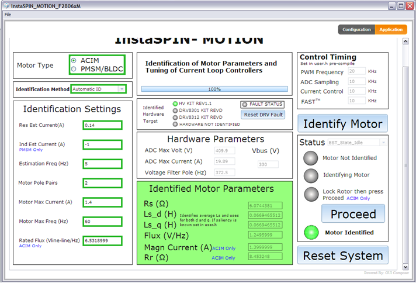Click the Reset System button
Image resolution: width=416 pixels, height=283 pixels.
pos(343,256)
